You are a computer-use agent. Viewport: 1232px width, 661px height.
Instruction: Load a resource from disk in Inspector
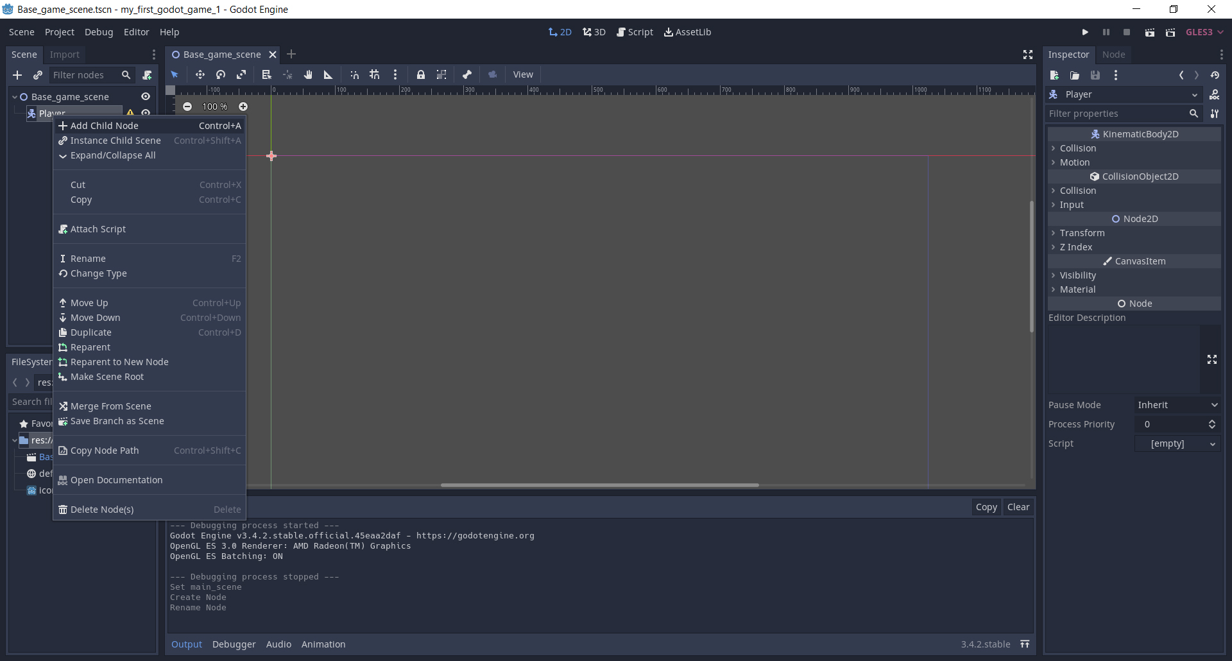[x=1075, y=75]
